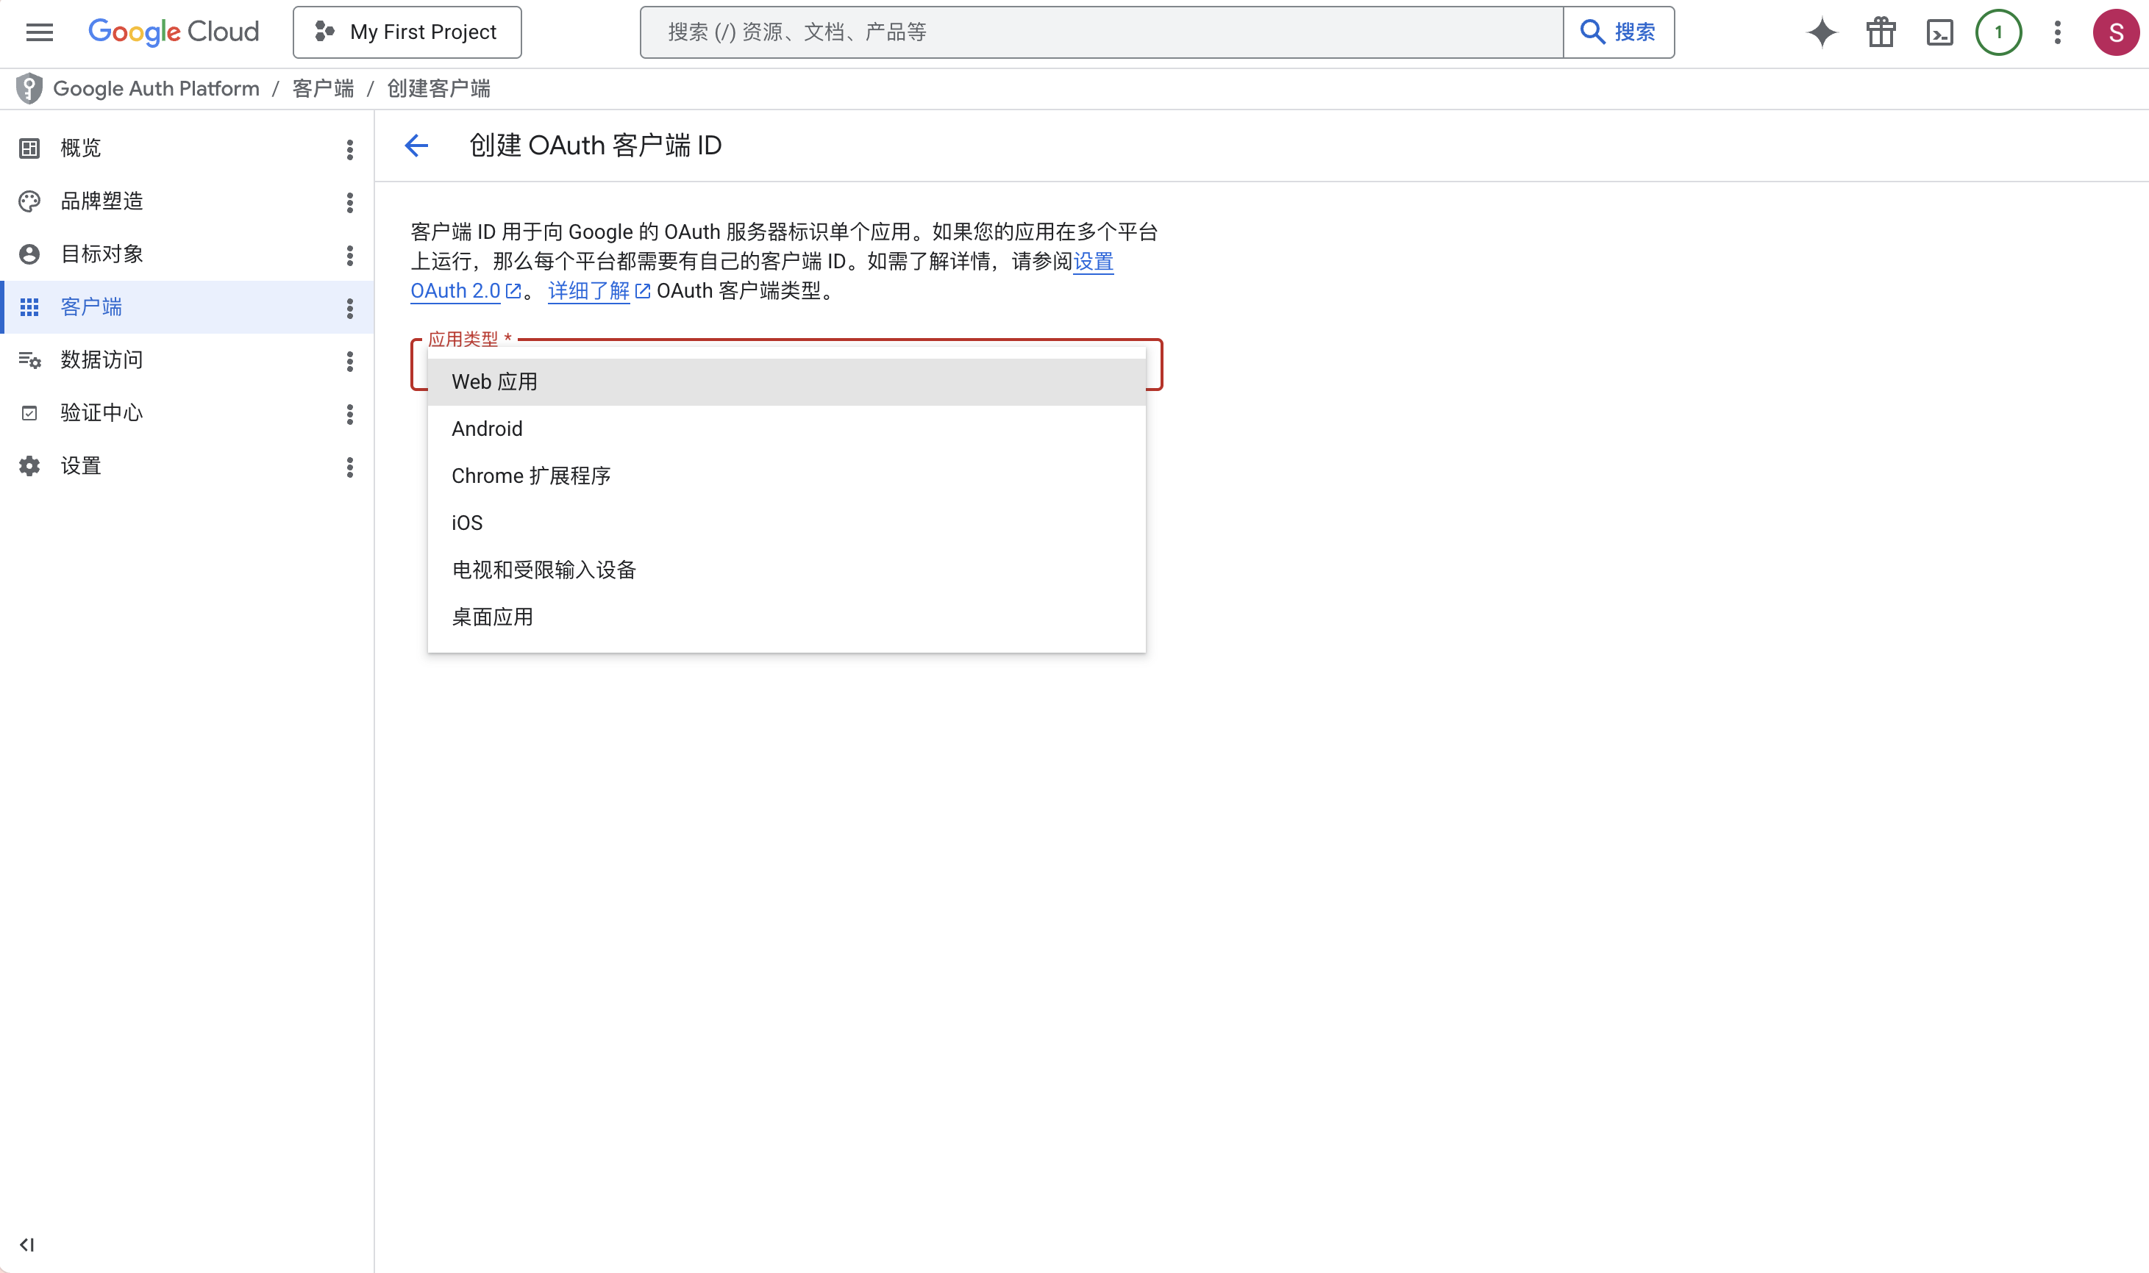The height and width of the screenshot is (1273, 2149).
Task: Click the 客户端 grid icon
Action: coord(29,307)
